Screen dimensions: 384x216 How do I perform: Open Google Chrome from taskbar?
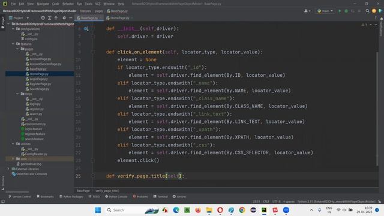[x=242, y=210]
